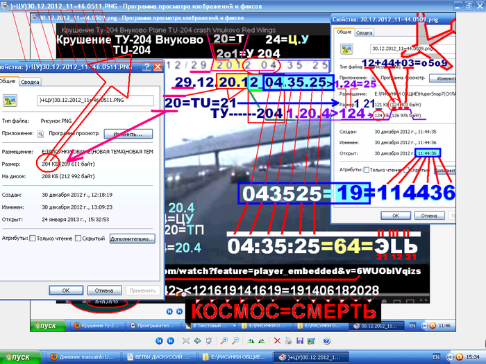Toggle 'Только чтение' in 0509.png properties
The height and width of the screenshot is (364, 486).
click(x=367, y=170)
